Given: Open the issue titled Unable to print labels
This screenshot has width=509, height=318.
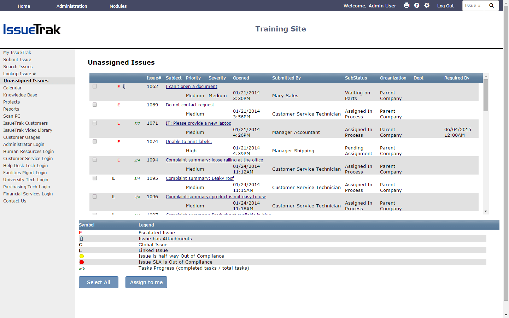Looking at the screenshot, I should pyautogui.click(x=189, y=141).
